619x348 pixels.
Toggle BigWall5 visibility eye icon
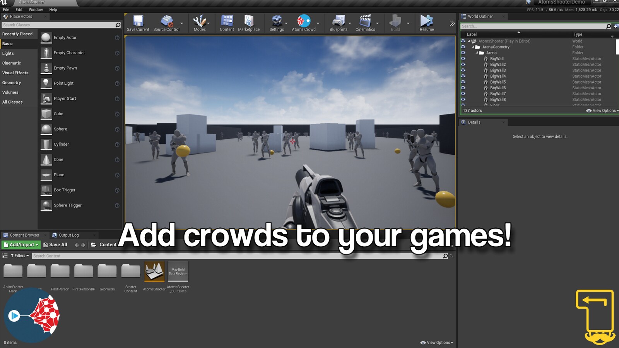coord(463,82)
